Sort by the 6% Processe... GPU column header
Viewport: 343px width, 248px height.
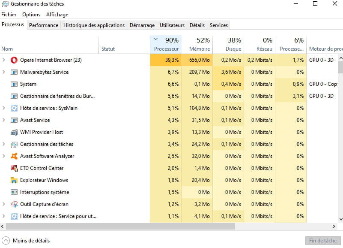click(291, 45)
